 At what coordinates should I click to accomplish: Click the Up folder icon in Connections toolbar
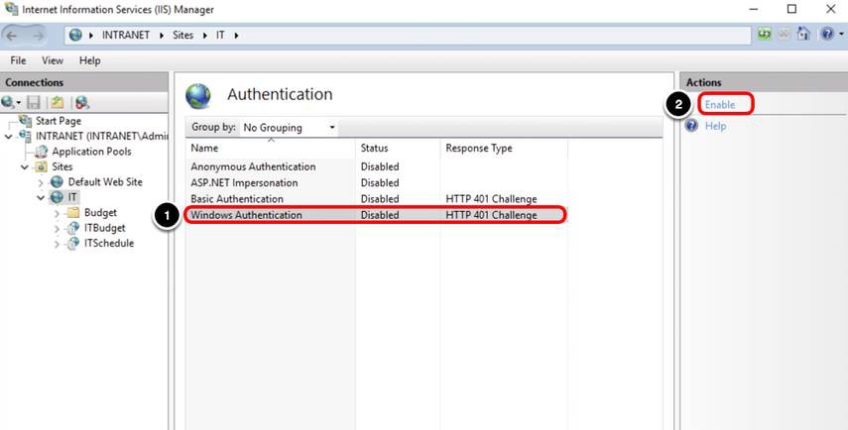[x=58, y=102]
